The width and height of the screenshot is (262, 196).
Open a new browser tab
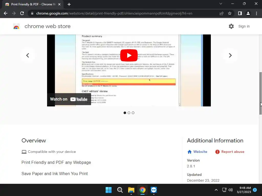[x=69, y=4]
